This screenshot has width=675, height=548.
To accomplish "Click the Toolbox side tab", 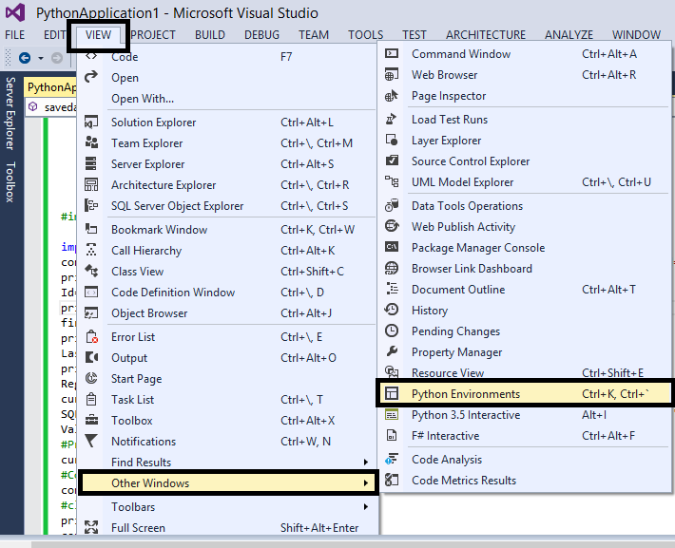I will click(x=10, y=182).
